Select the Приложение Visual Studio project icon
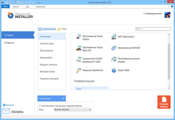This screenshot has height=120, width=175. pyautogui.click(x=78, y=37)
